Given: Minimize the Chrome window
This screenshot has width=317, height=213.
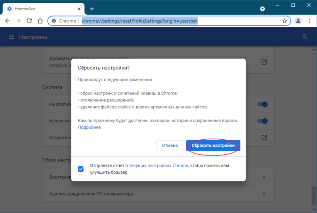Looking at the screenshot, I should pyautogui.click(x=277, y=5).
